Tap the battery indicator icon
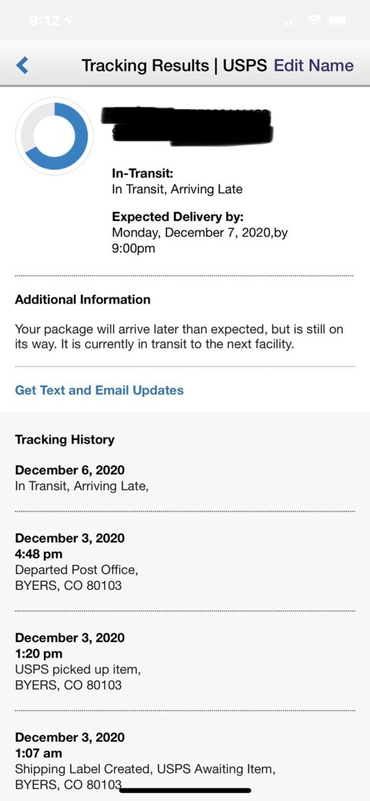This screenshot has width=370, height=801. pos(340,21)
